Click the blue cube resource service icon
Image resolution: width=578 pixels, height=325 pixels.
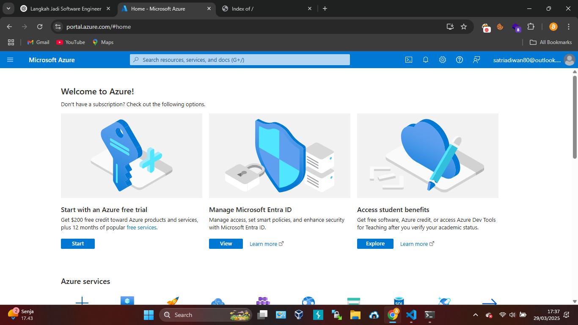coord(127,300)
